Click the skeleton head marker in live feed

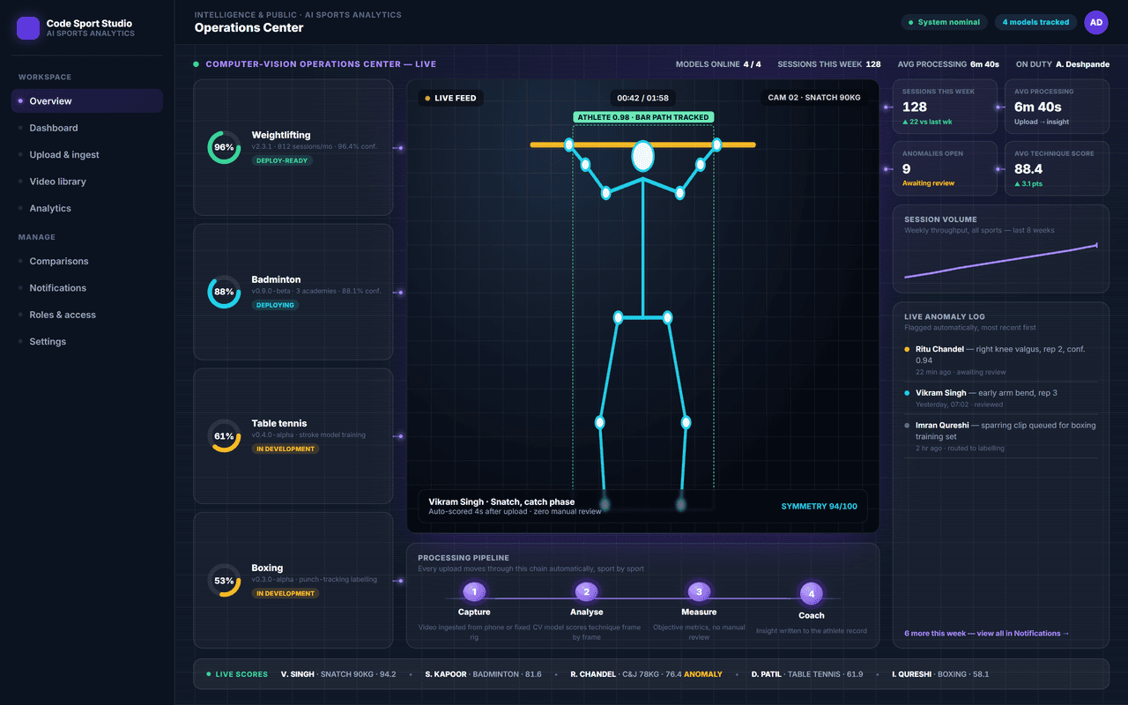[643, 156]
